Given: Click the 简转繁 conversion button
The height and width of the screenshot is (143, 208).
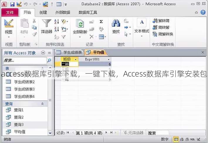Looking at the screenshot, I should pos(161,27).
